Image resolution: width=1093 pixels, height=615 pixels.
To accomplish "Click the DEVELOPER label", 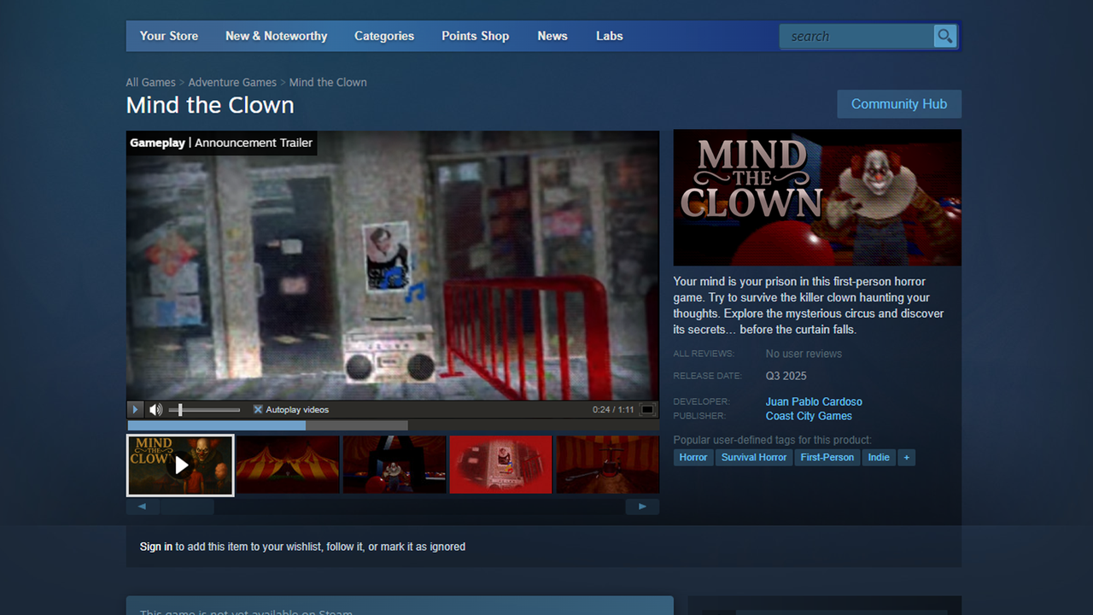I will pos(701,401).
